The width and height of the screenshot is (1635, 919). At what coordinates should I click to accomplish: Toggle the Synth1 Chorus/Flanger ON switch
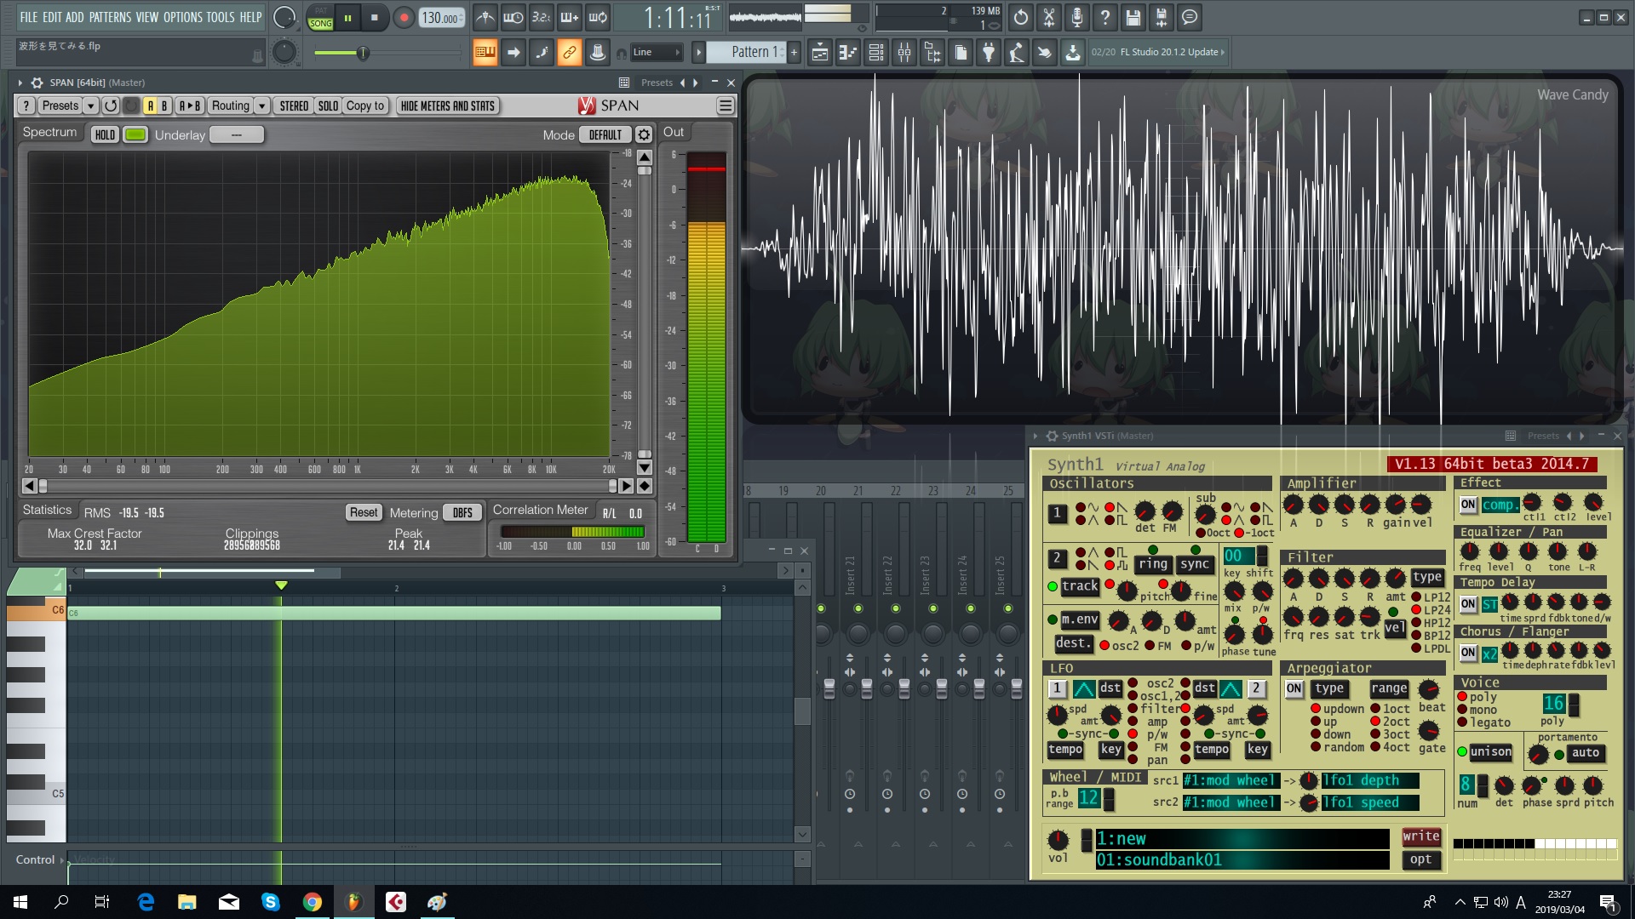[x=1468, y=654]
